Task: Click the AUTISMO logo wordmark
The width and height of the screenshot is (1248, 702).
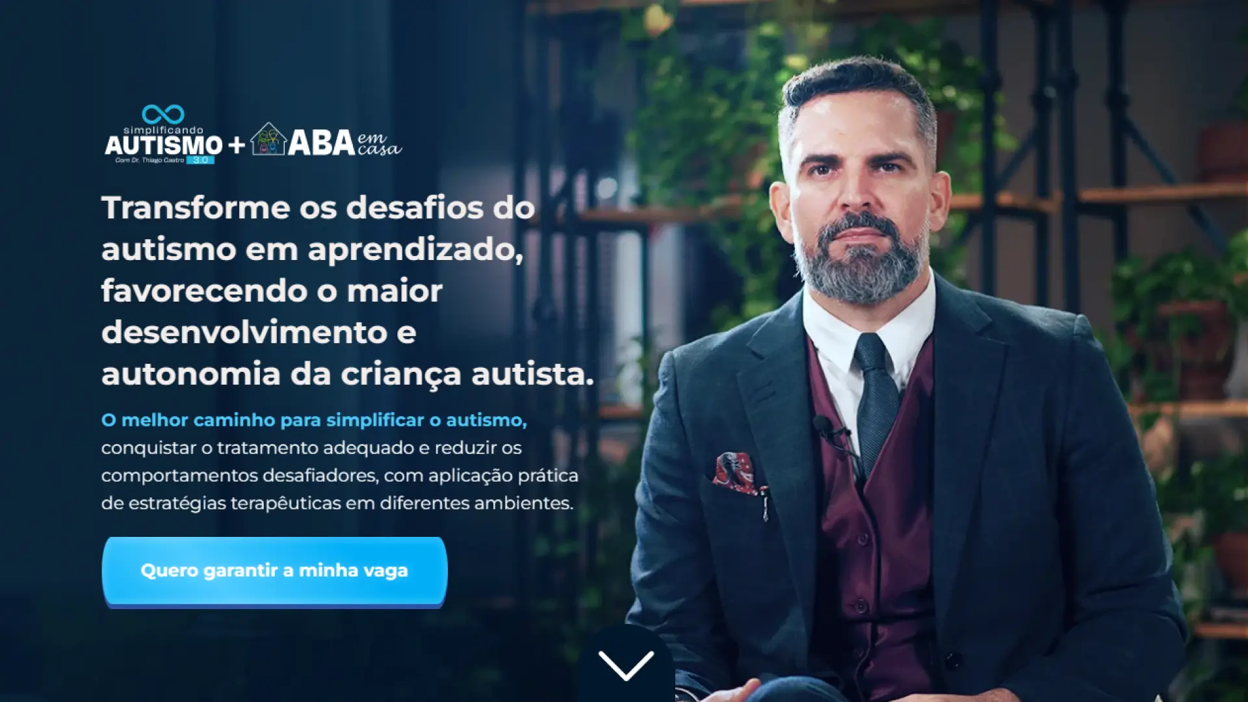Action: (x=164, y=144)
